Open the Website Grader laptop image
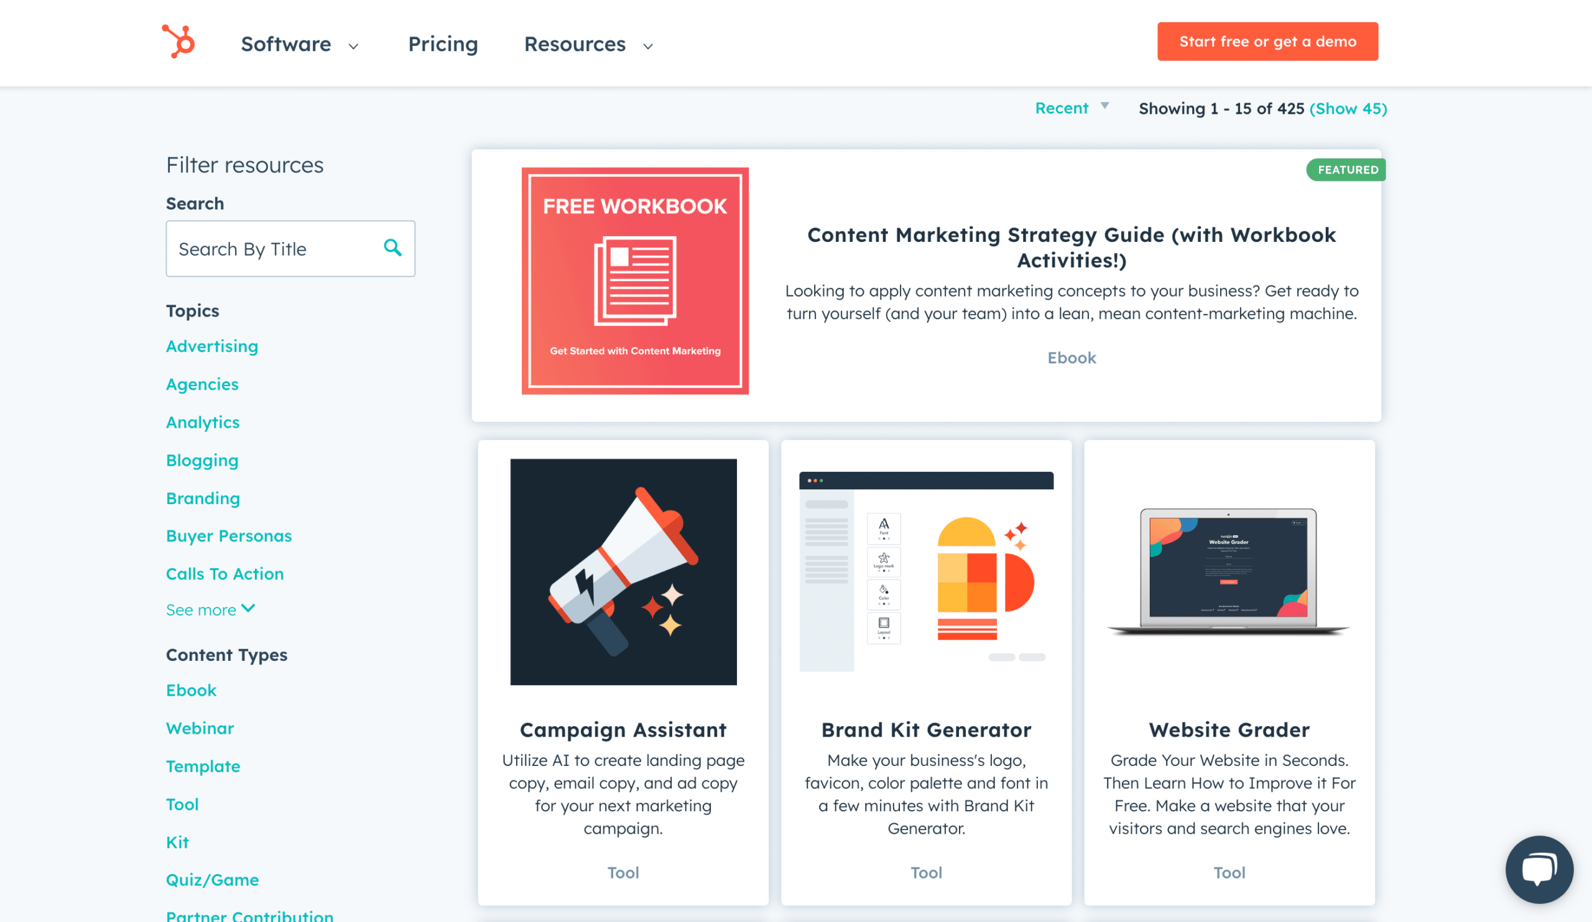1592x922 pixels. pos(1229,571)
